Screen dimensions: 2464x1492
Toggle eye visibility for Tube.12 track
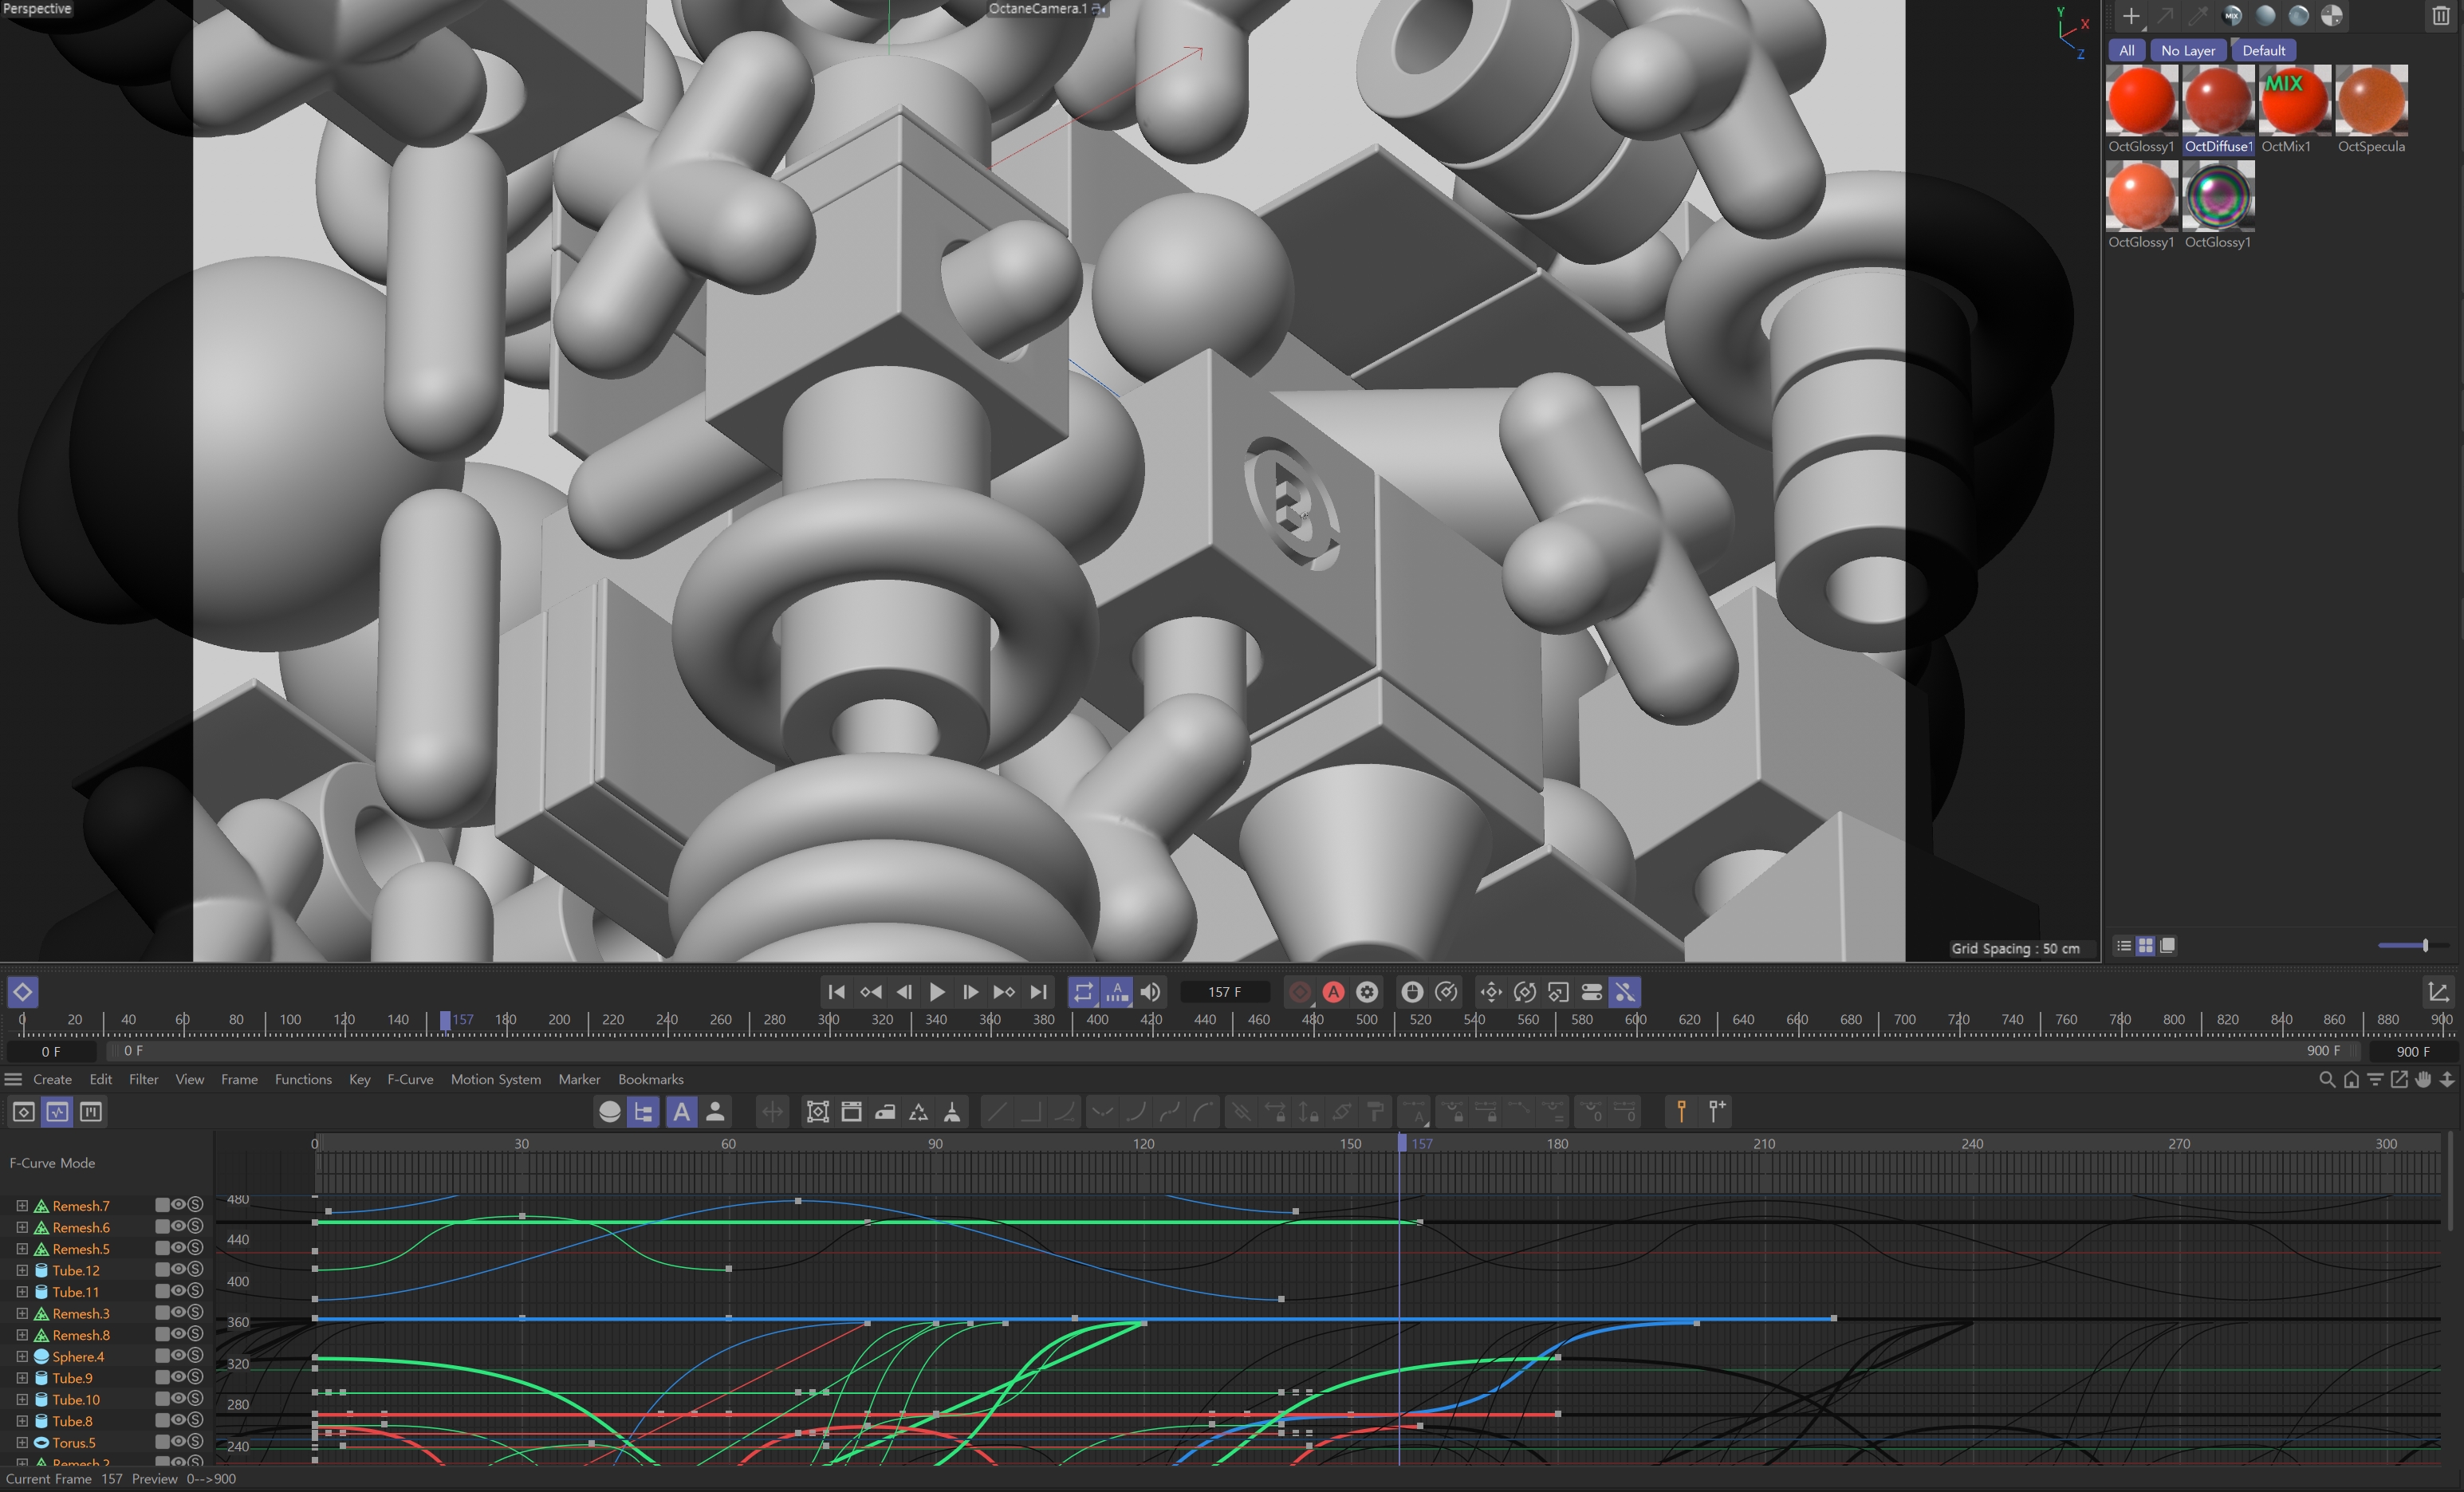pyautogui.click(x=178, y=1270)
